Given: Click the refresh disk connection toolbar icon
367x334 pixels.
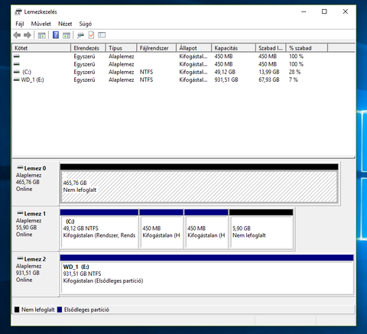Looking at the screenshot, I should click(81, 35).
